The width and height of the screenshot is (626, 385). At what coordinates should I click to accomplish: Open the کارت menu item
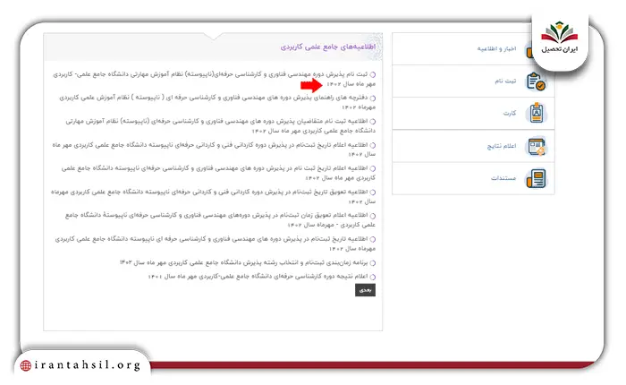click(510, 114)
